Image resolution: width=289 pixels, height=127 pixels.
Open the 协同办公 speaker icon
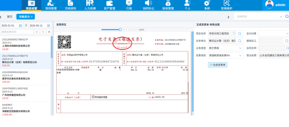tap(148, 3)
